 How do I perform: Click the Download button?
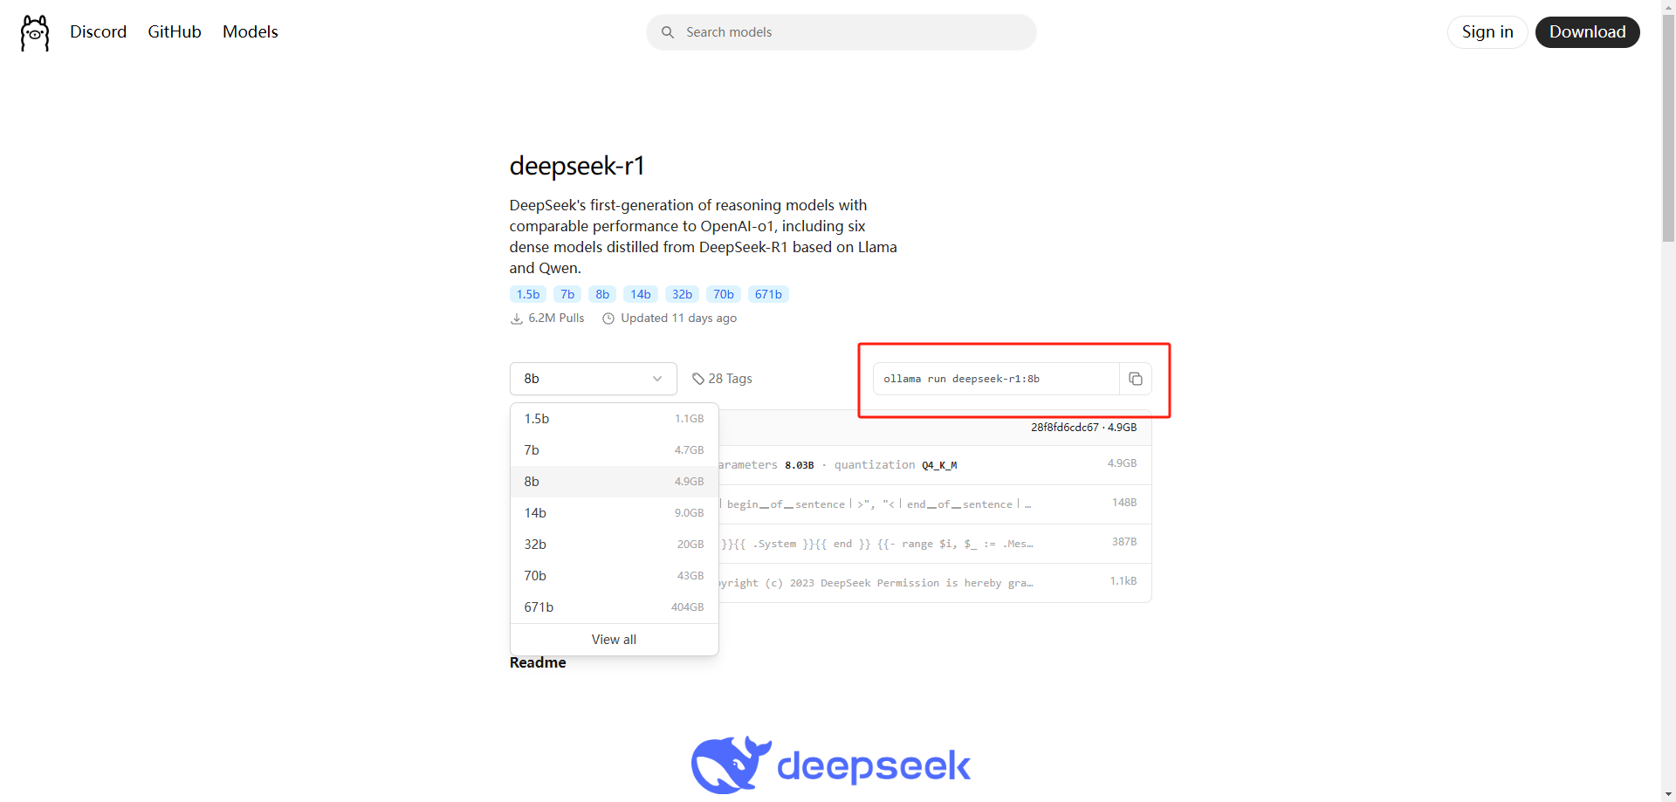pos(1587,32)
